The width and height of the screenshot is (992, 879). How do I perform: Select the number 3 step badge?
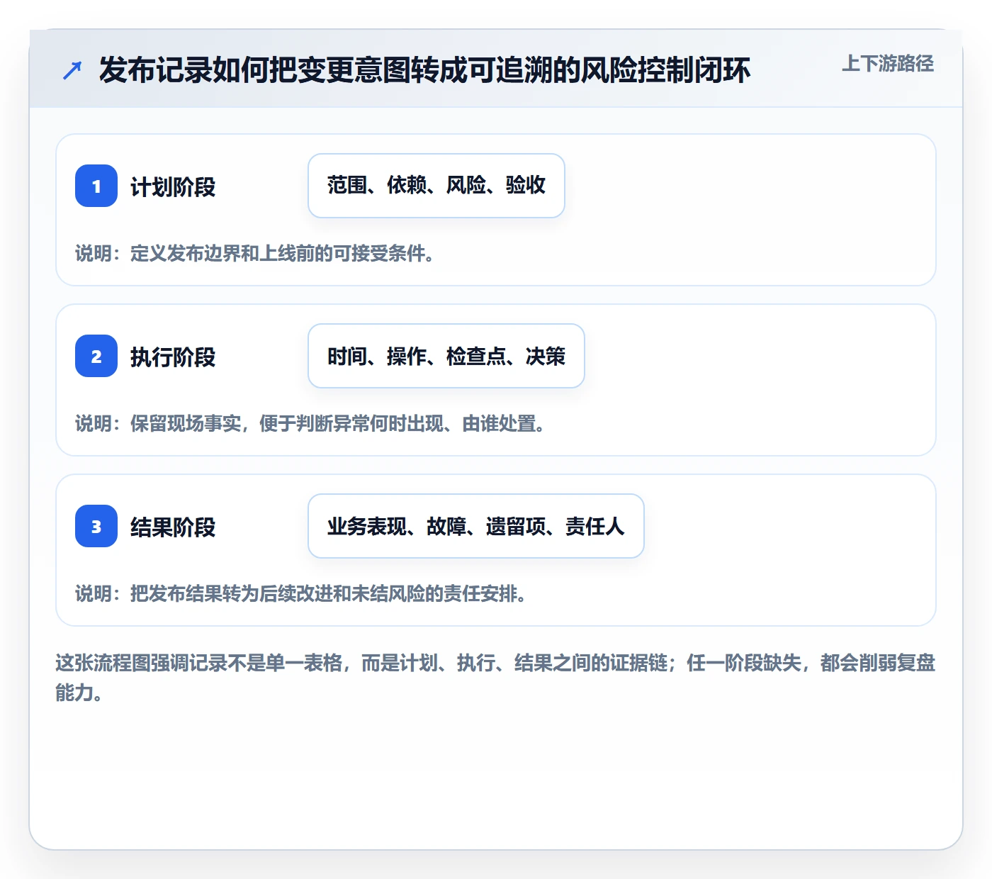tap(96, 526)
